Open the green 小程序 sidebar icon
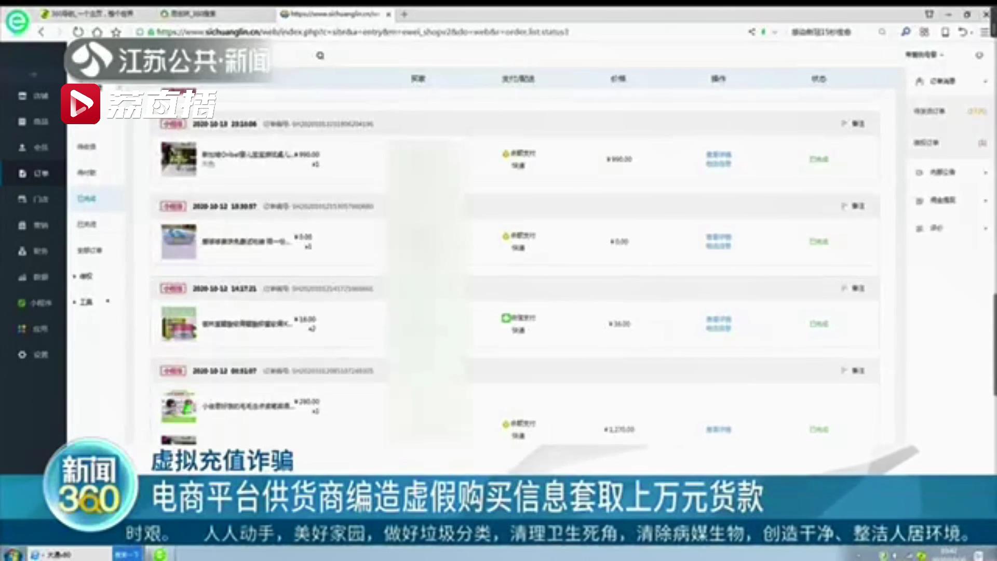This screenshot has width=997, height=561. click(x=22, y=303)
